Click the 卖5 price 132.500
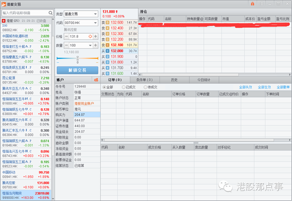This screenshot has height=201, width=292. [117, 23]
